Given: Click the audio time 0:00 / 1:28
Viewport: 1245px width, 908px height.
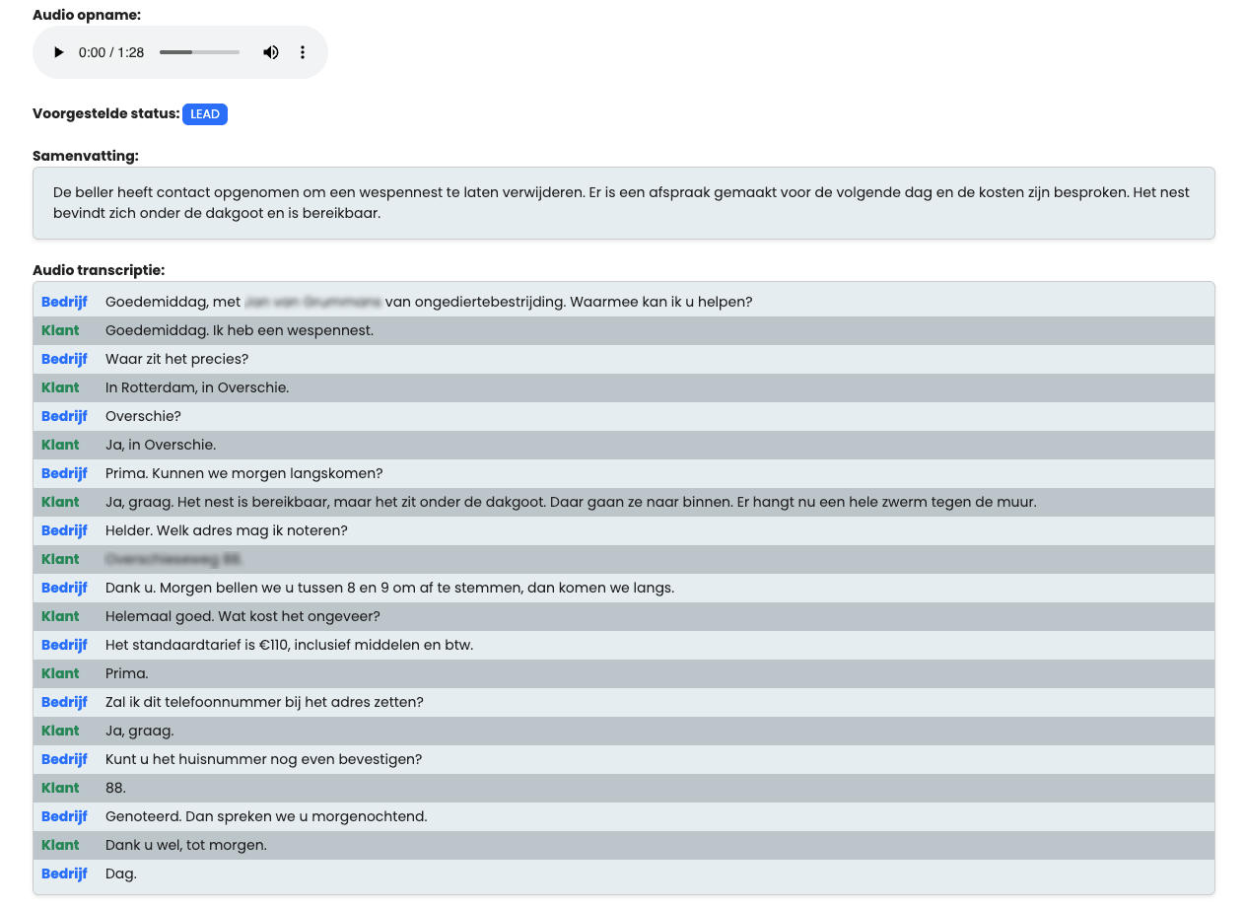Looking at the screenshot, I should pyautogui.click(x=111, y=52).
